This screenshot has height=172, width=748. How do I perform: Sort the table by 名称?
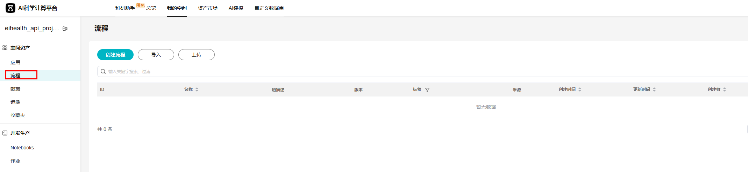[197, 89]
